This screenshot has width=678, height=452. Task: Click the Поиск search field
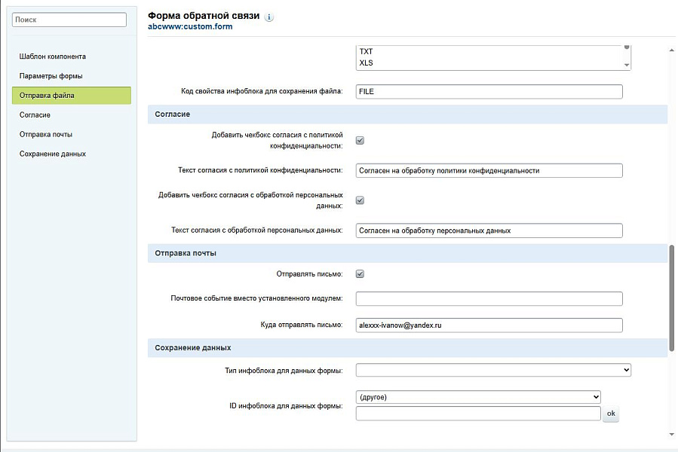[69, 20]
